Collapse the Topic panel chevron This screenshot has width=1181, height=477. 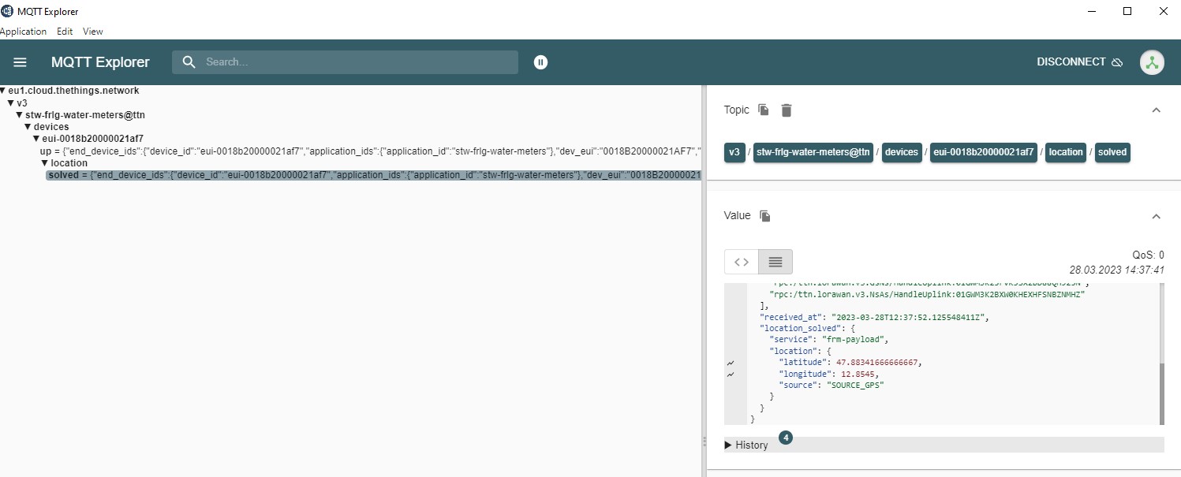pos(1157,110)
